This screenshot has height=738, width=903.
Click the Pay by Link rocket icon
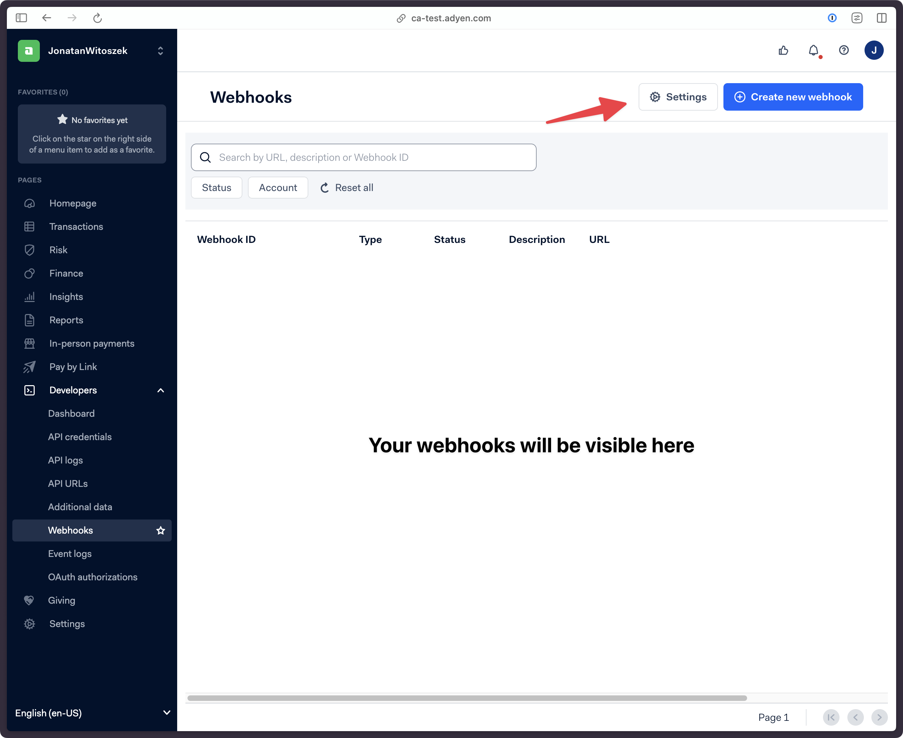(x=30, y=366)
